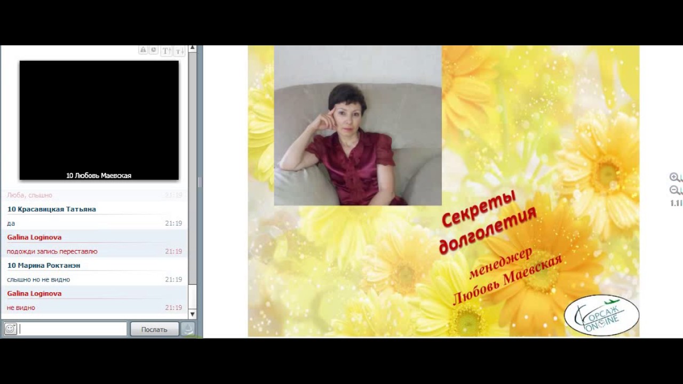The image size is (683, 384).
Task: Click the 'менеджер' word on the slide
Action: point(500,263)
